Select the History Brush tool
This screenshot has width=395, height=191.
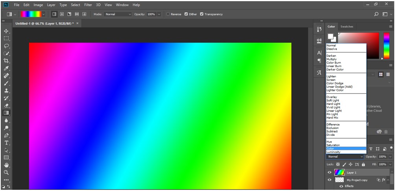[x=6, y=98]
